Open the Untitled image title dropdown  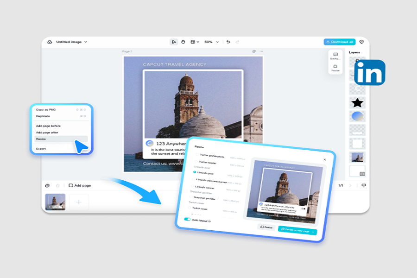[86, 42]
